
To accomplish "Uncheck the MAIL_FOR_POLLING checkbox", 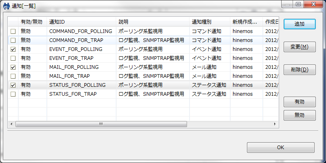I will (x=13, y=67).
